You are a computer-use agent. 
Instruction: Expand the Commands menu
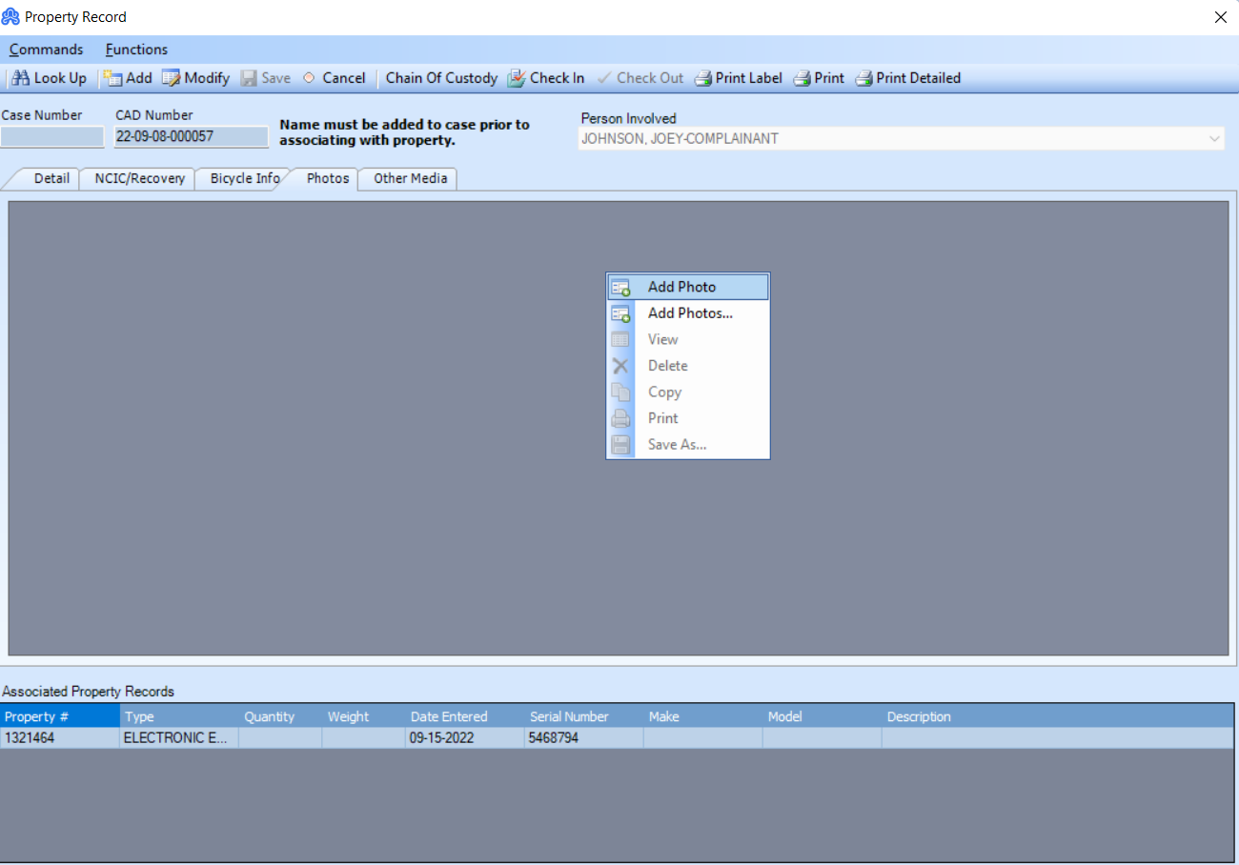46,50
